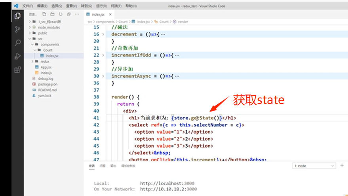Switch to the 调试控制台 debug console tab
348x196 pixels.
(x=128, y=166)
